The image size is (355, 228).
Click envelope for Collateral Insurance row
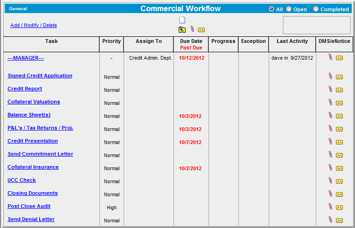pos(339,168)
